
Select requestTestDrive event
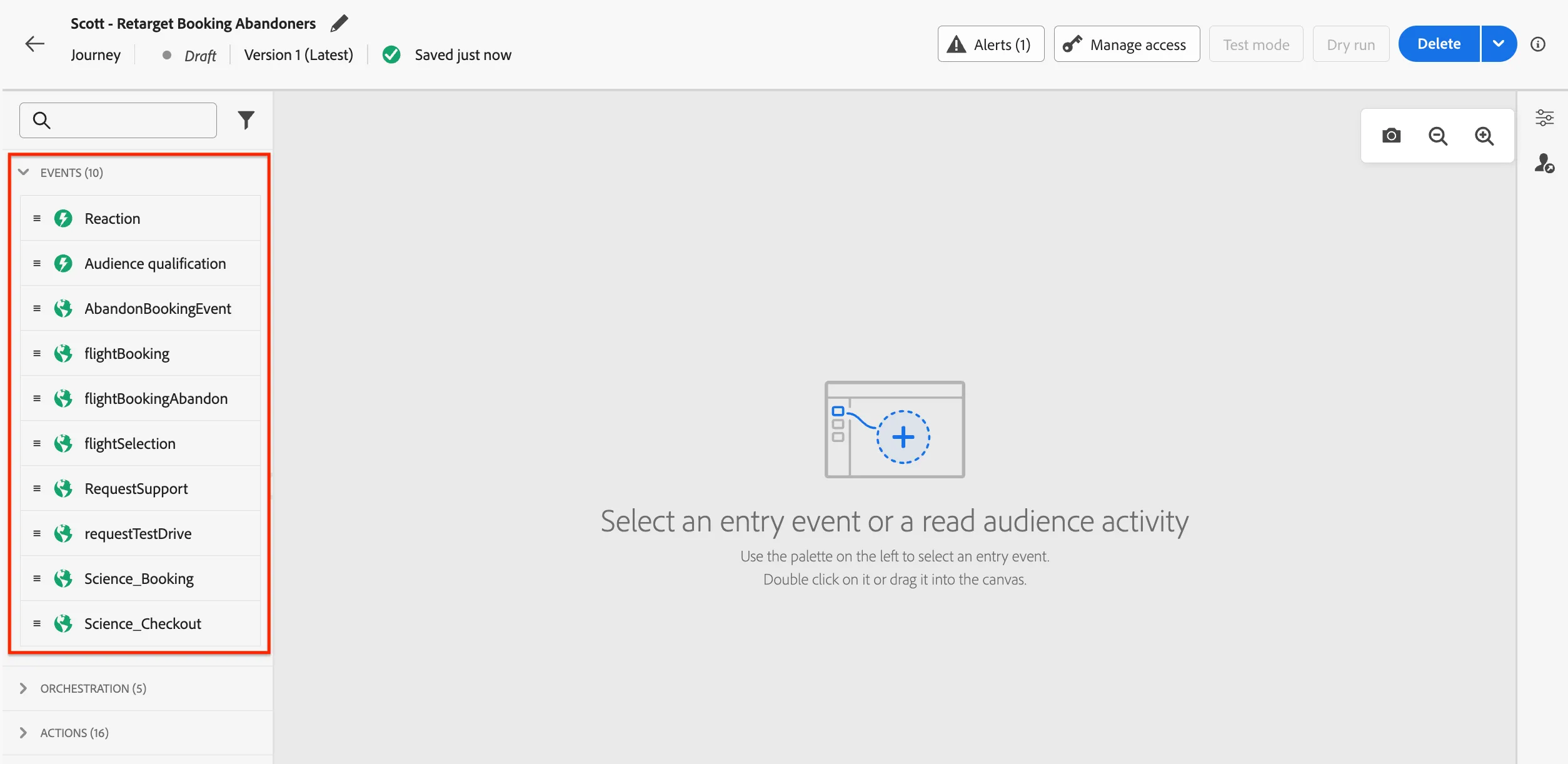coord(140,533)
